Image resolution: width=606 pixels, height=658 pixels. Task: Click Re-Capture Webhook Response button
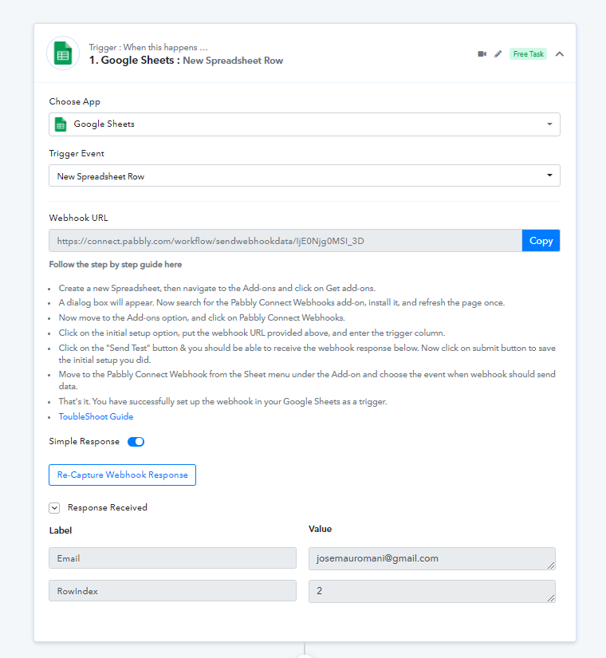coord(122,475)
